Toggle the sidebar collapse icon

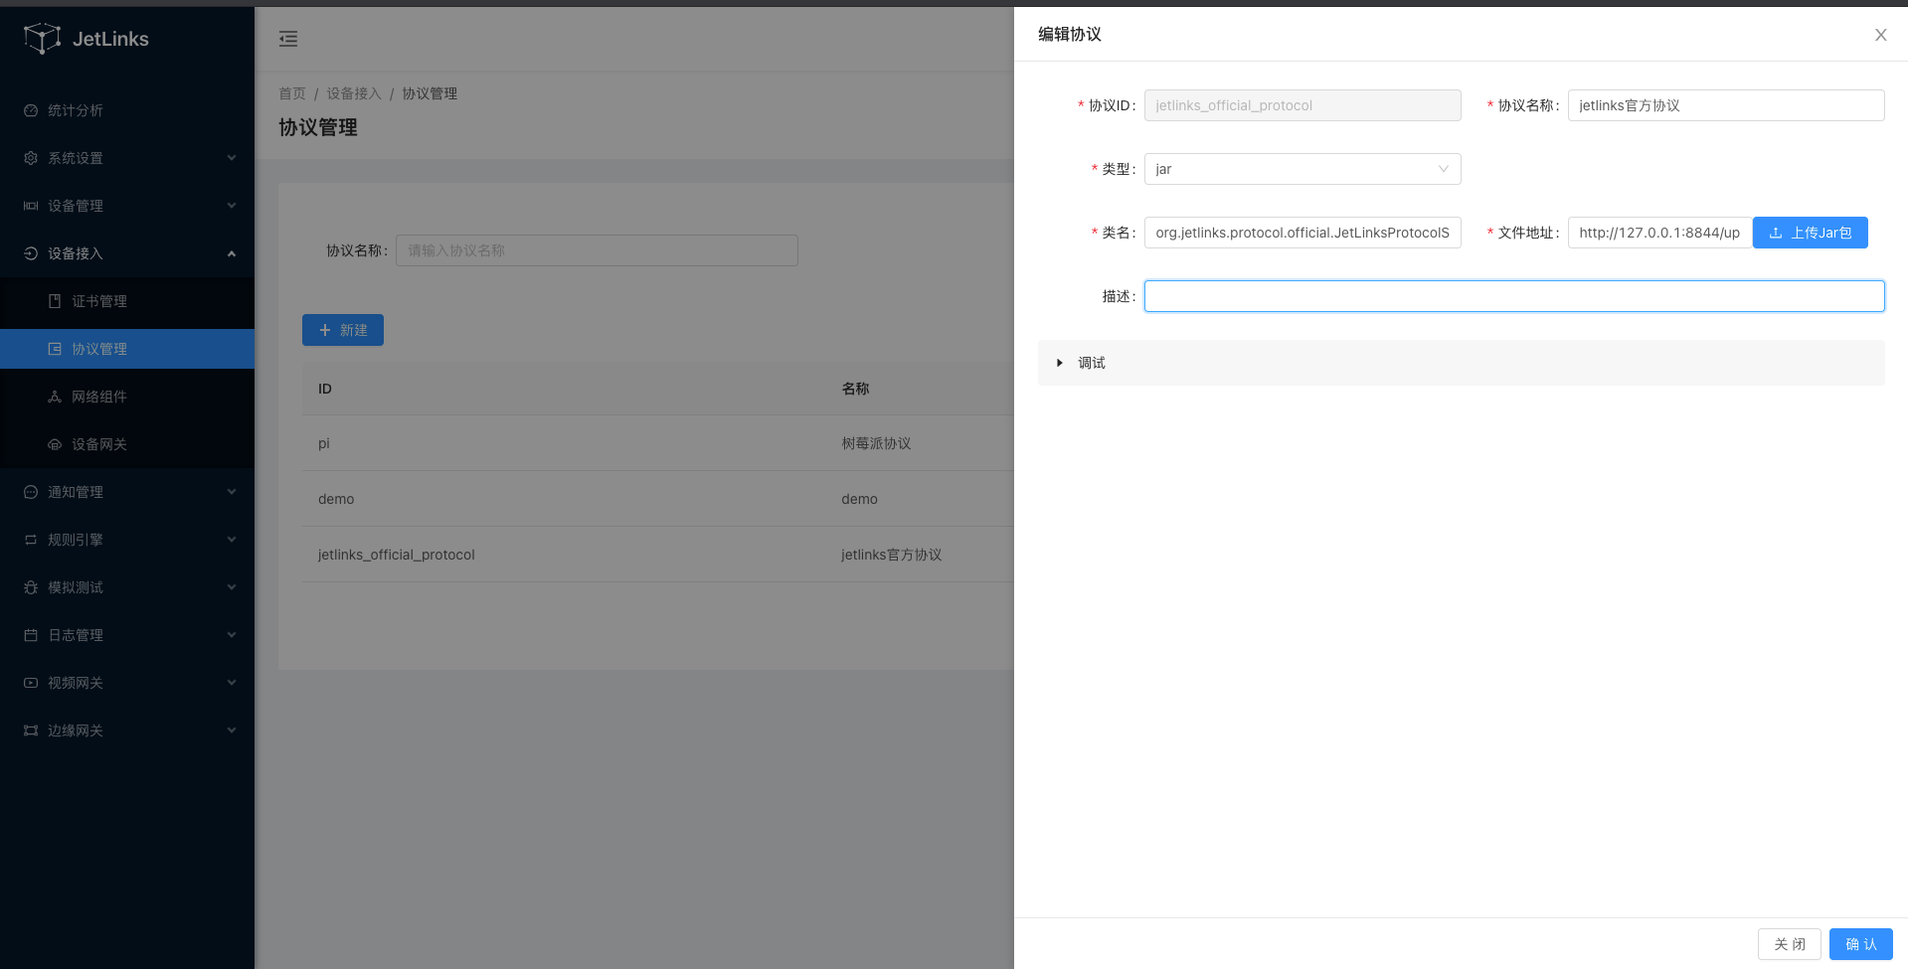coord(288,39)
